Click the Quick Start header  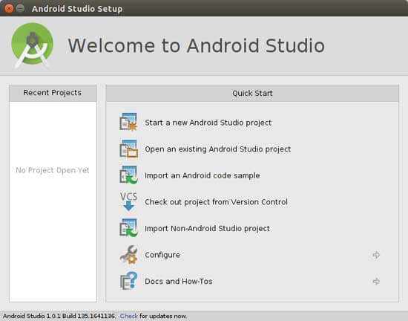click(x=252, y=93)
